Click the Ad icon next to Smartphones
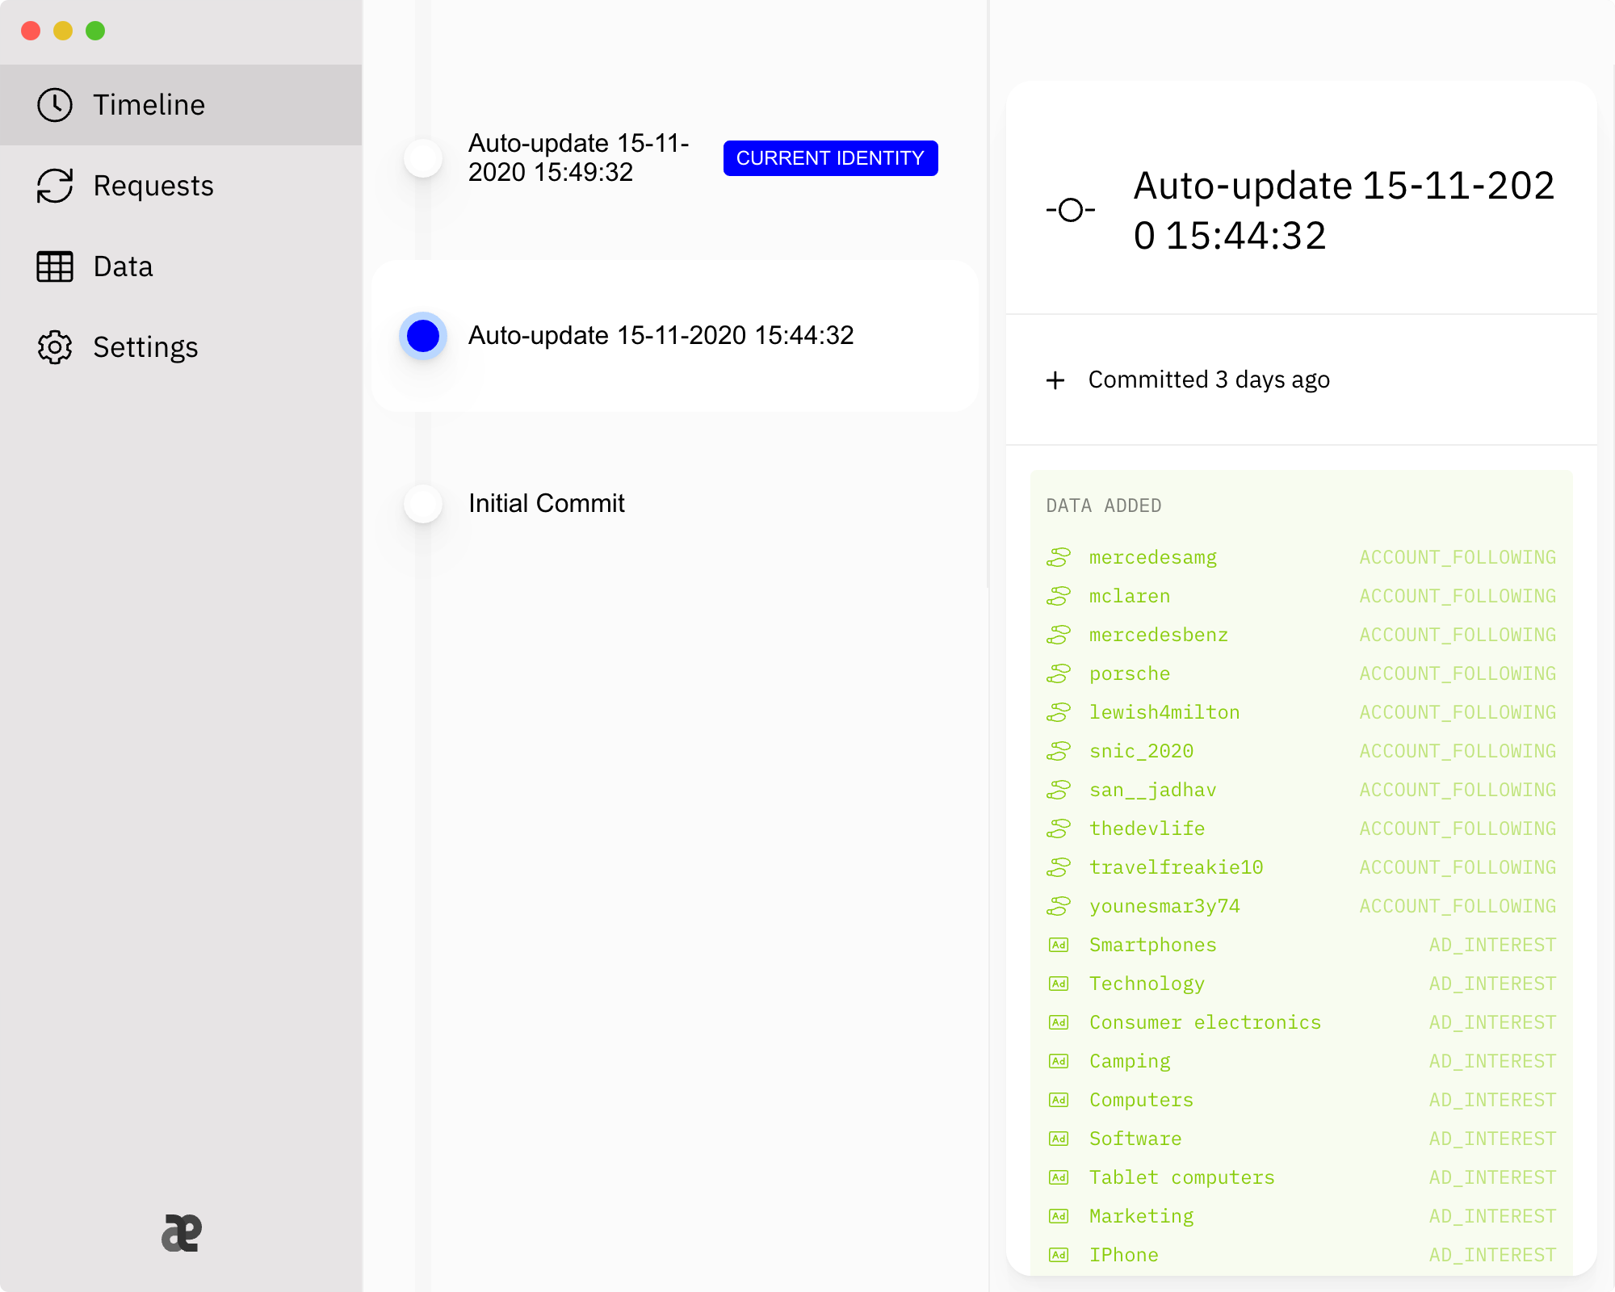1615x1292 pixels. (1059, 945)
